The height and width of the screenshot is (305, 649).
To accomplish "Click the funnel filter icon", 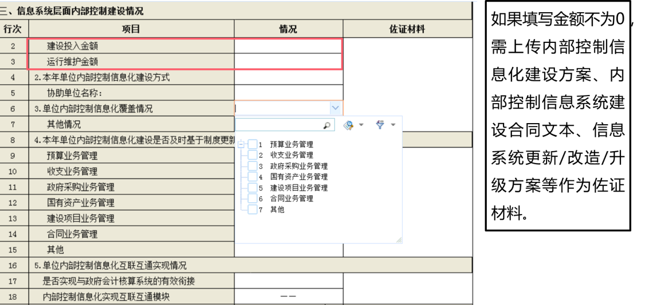I will coord(380,125).
